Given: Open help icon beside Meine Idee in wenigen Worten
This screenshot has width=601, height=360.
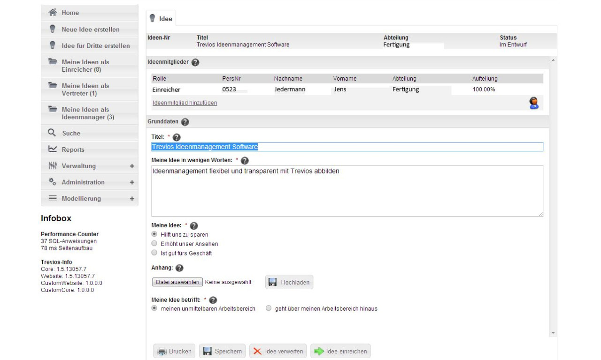Looking at the screenshot, I should [245, 161].
